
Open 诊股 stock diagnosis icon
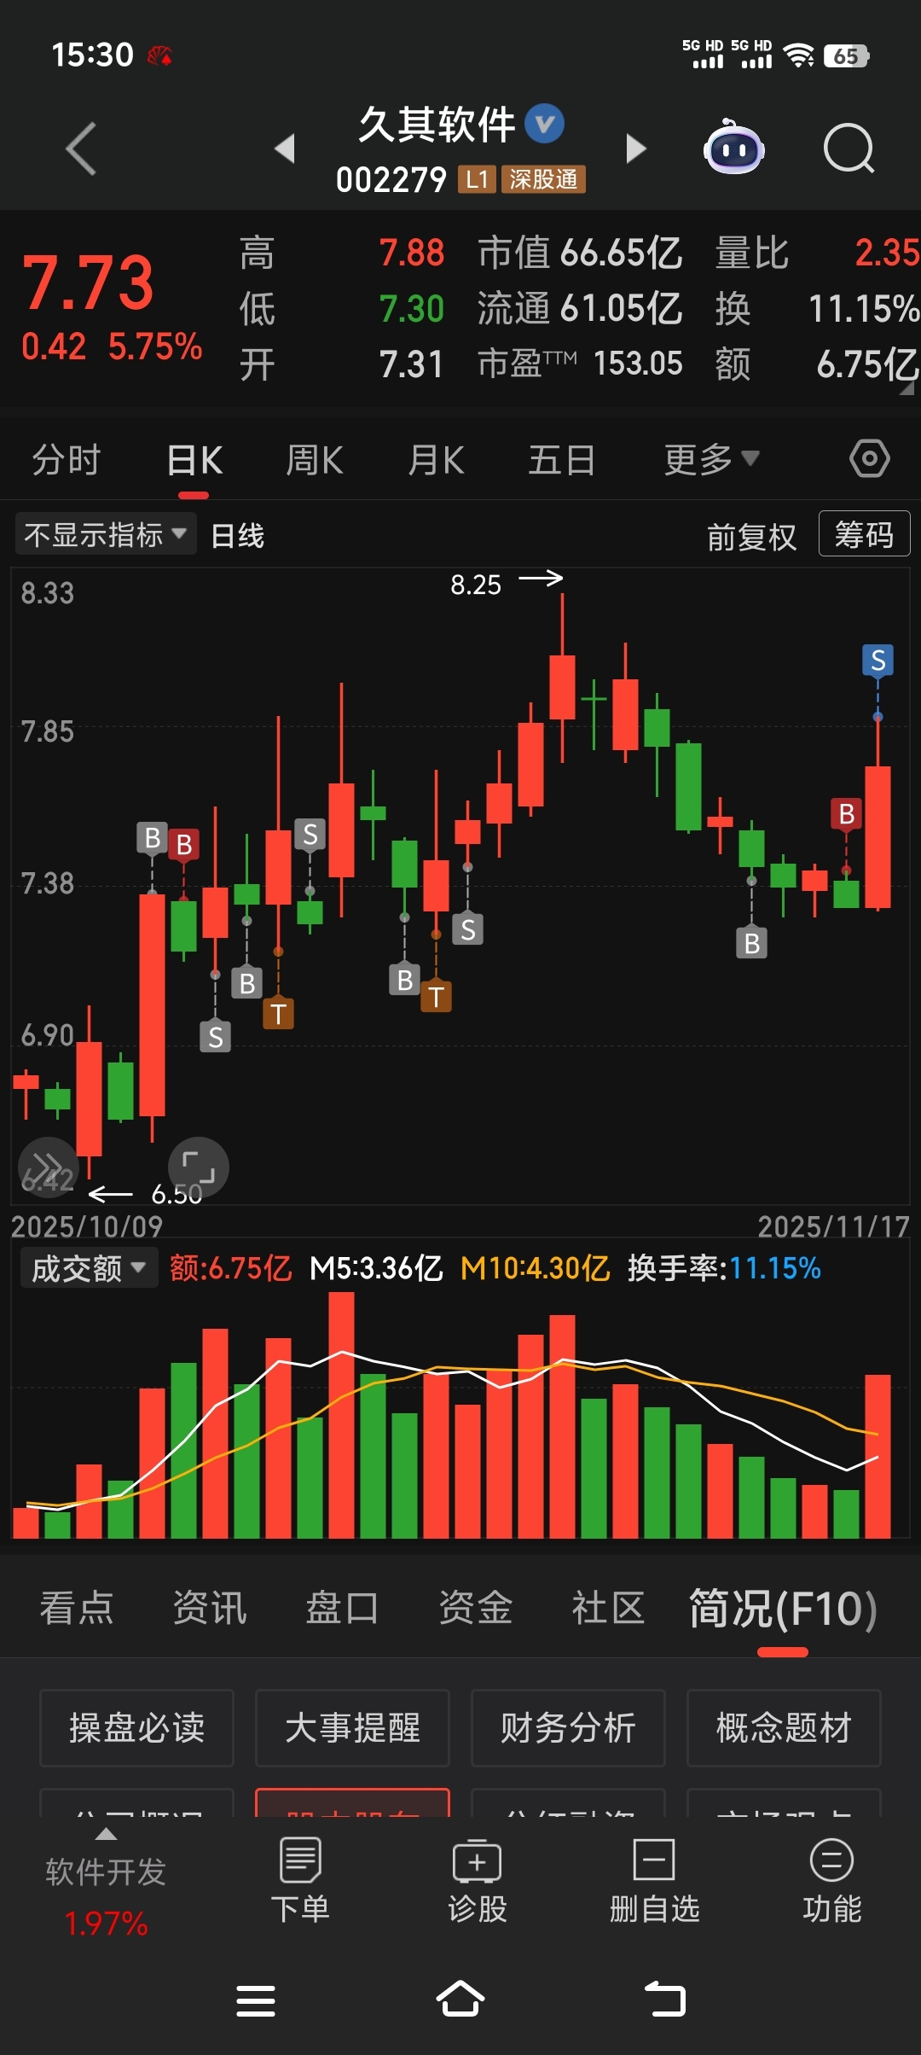click(x=478, y=1880)
